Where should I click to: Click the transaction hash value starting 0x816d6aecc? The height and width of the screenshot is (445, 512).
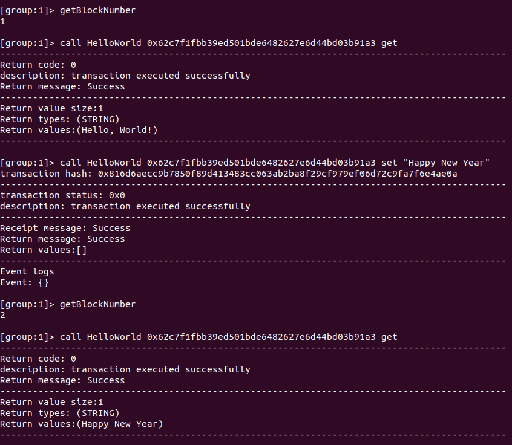tap(277, 174)
